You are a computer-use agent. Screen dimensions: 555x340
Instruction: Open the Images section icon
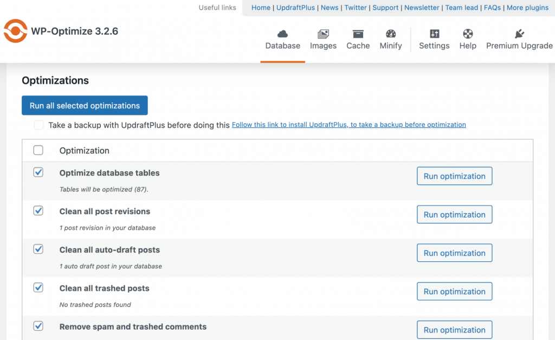point(323,34)
